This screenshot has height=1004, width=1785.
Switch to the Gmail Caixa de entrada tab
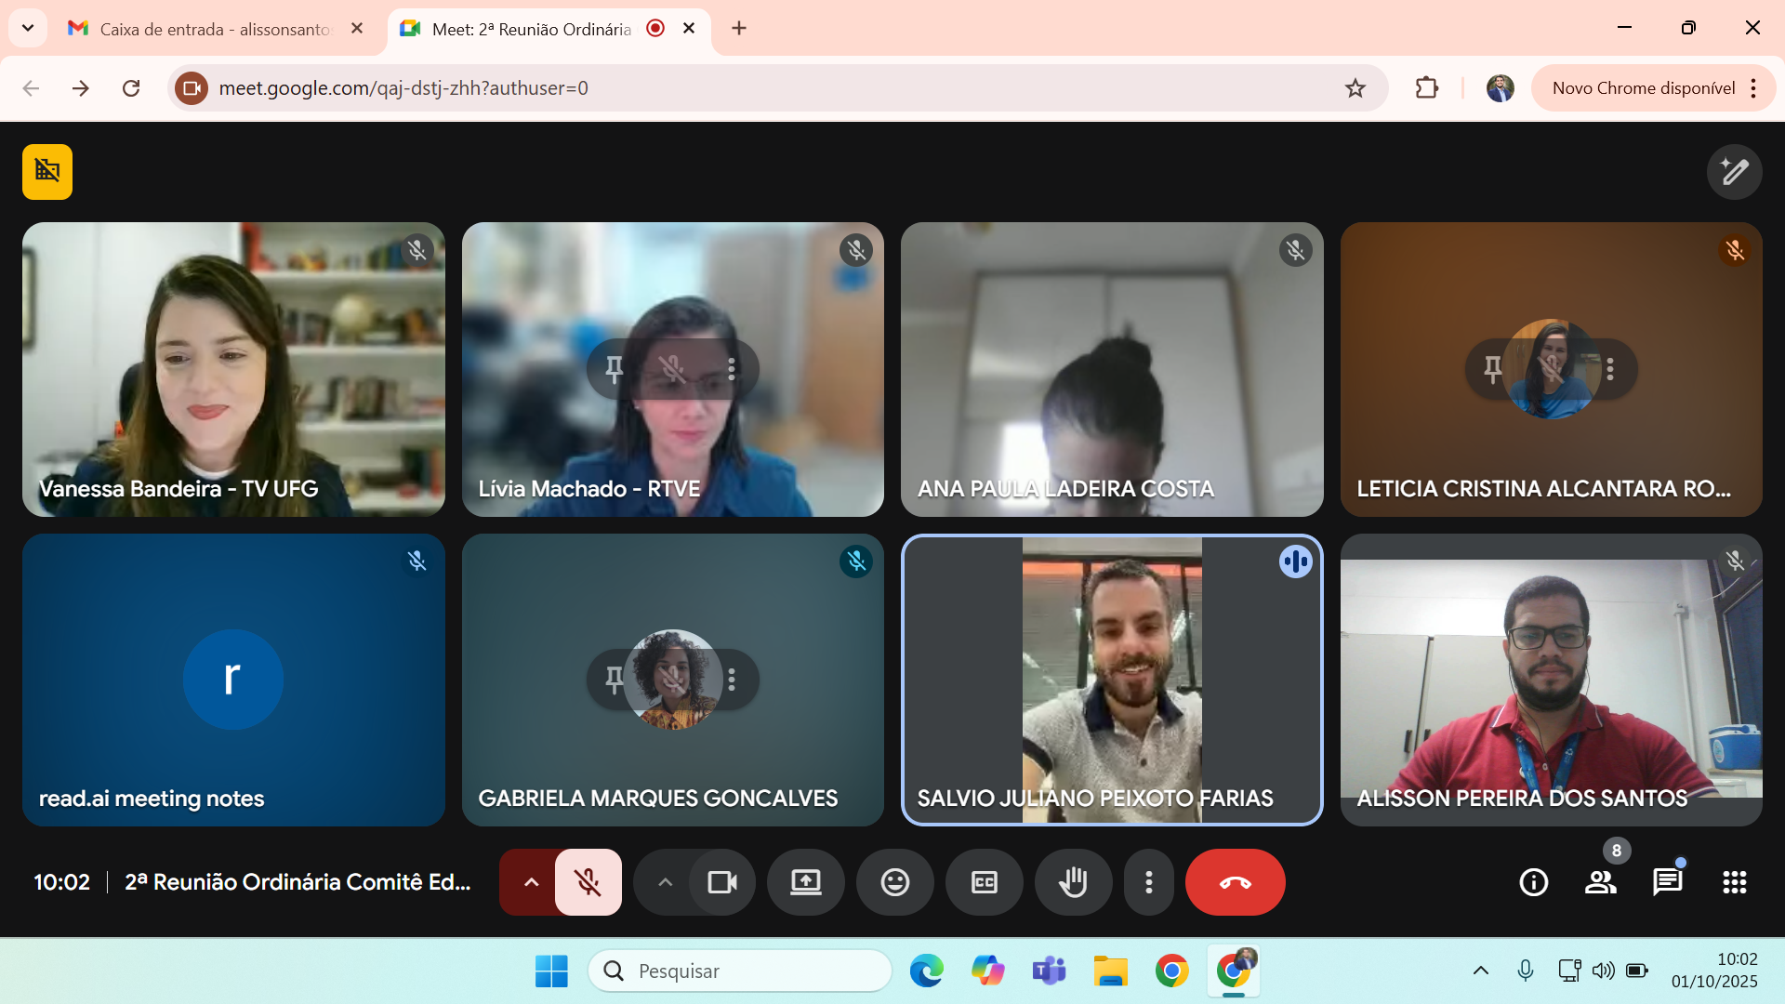(214, 29)
